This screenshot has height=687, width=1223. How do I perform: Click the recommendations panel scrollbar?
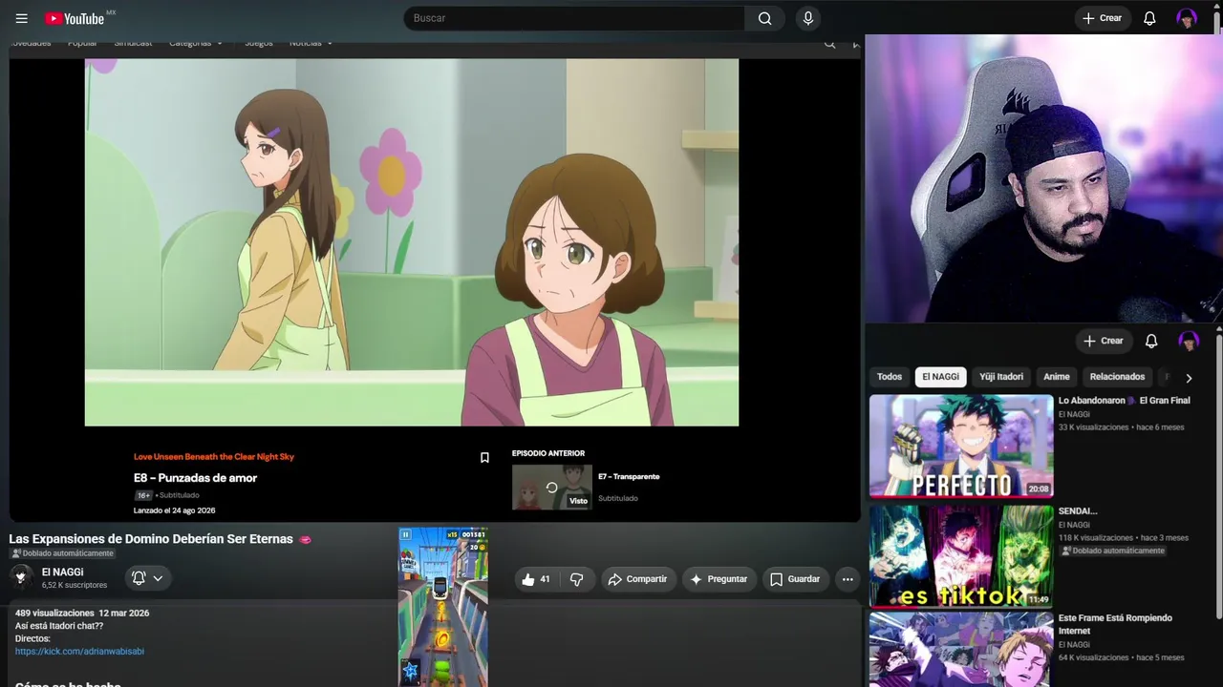pos(1218,477)
